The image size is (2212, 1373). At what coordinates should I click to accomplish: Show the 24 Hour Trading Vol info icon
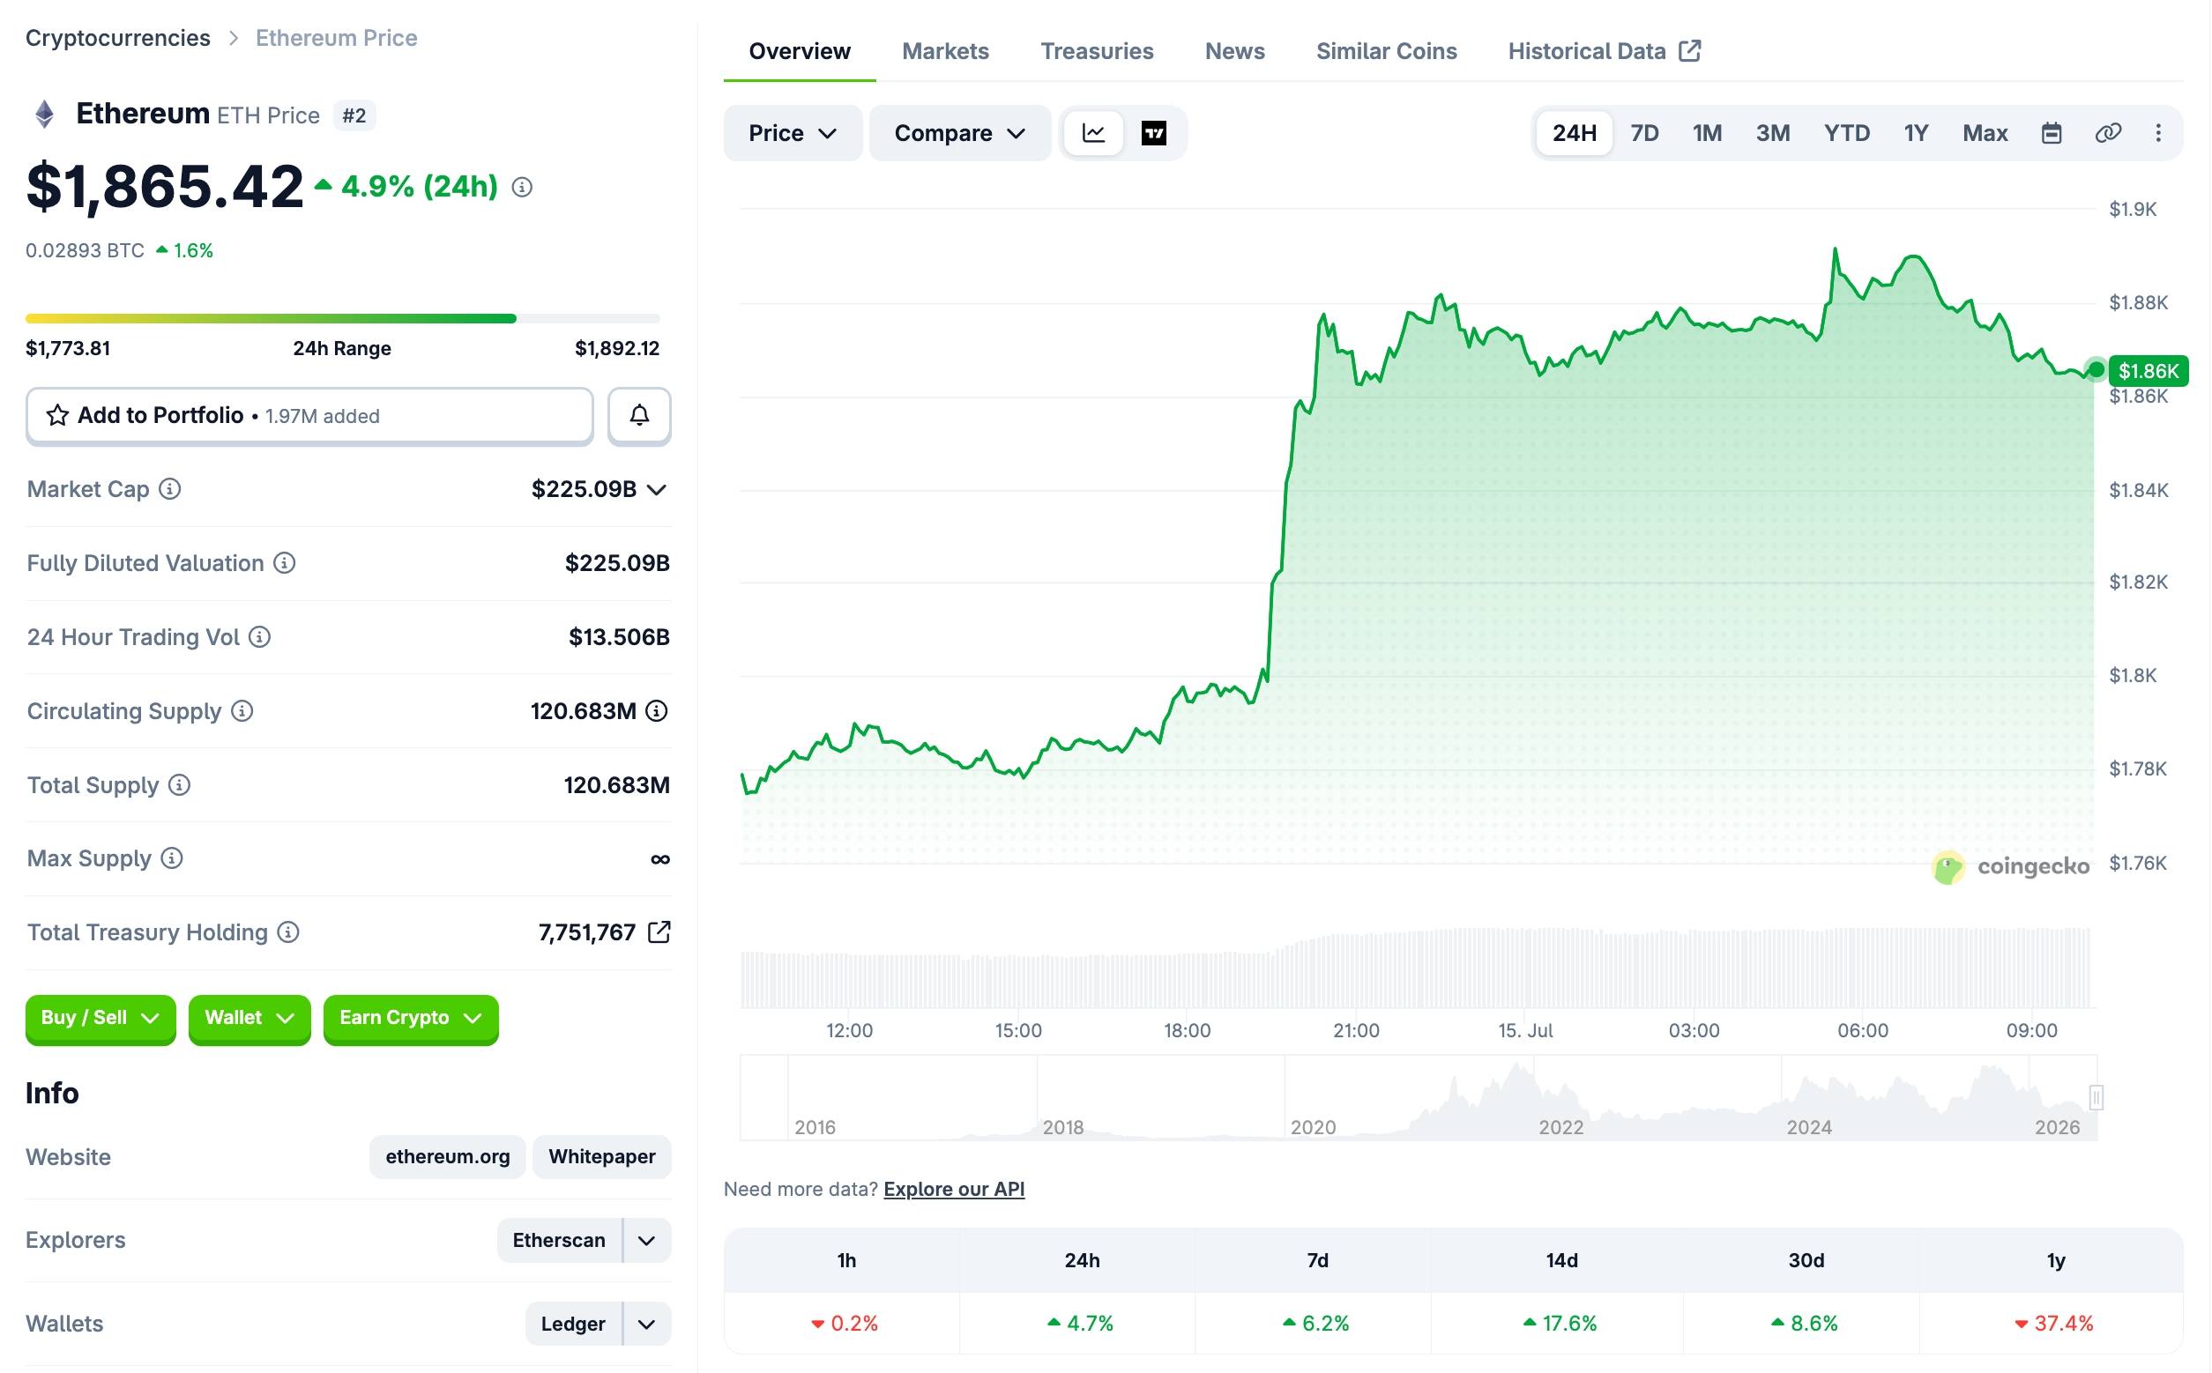260,636
